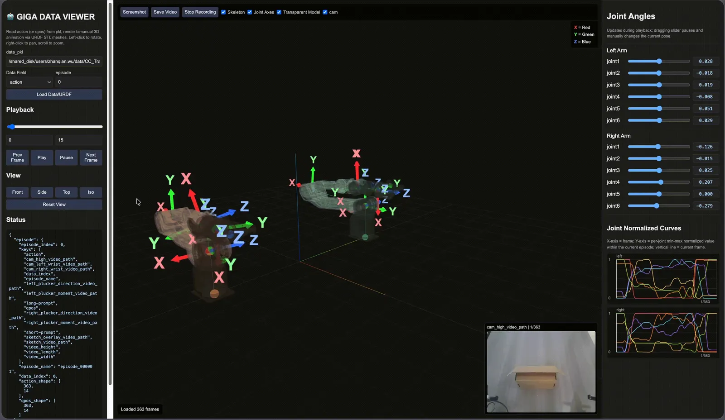The width and height of the screenshot is (725, 420).
Task: Click the left sidebar vertical scrollbar
Action: 110,195
